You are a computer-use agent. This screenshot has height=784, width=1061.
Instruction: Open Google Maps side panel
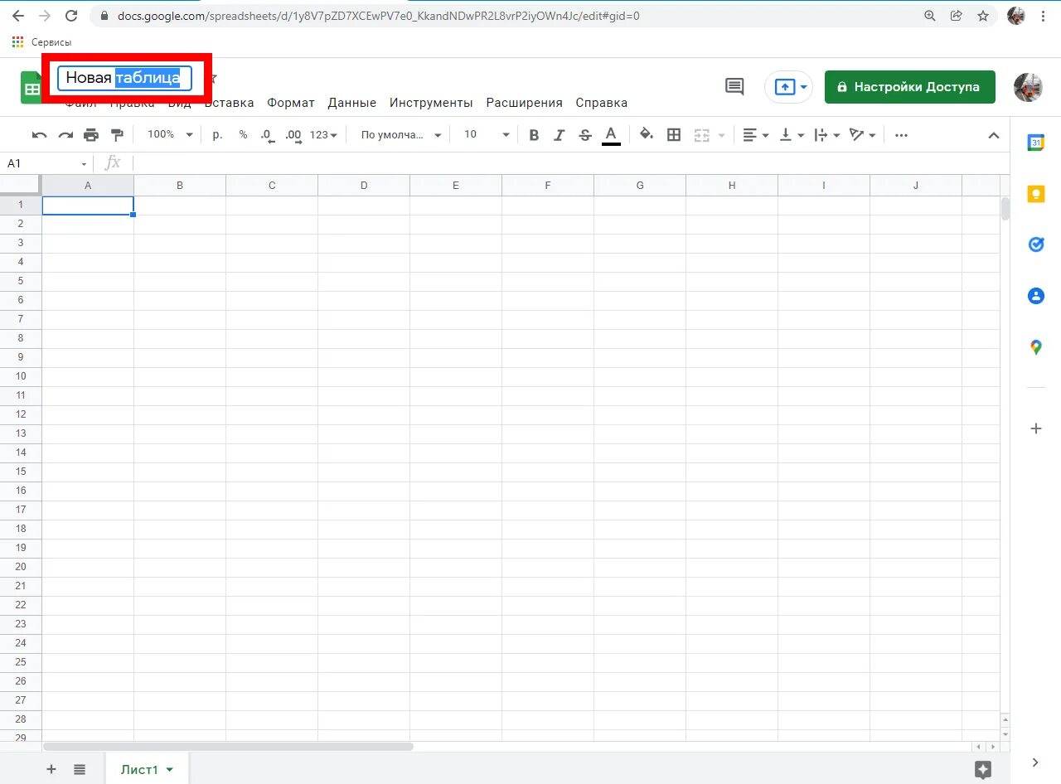click(x=1036, y=347)
